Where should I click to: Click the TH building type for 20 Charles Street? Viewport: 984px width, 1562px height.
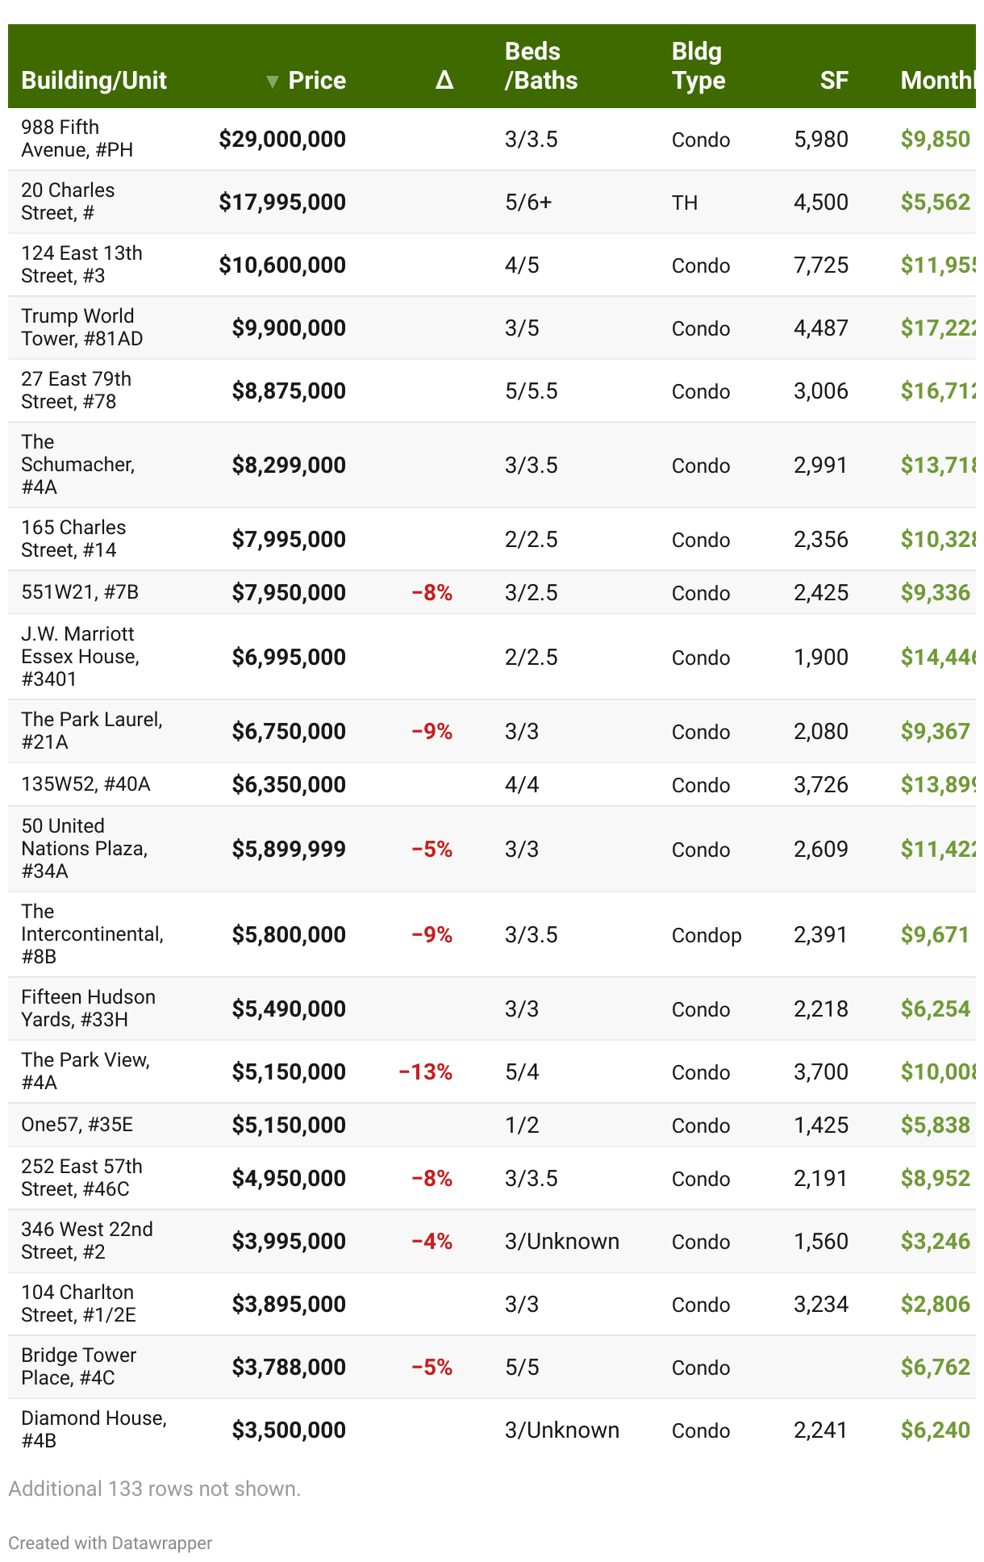point(684,203)
